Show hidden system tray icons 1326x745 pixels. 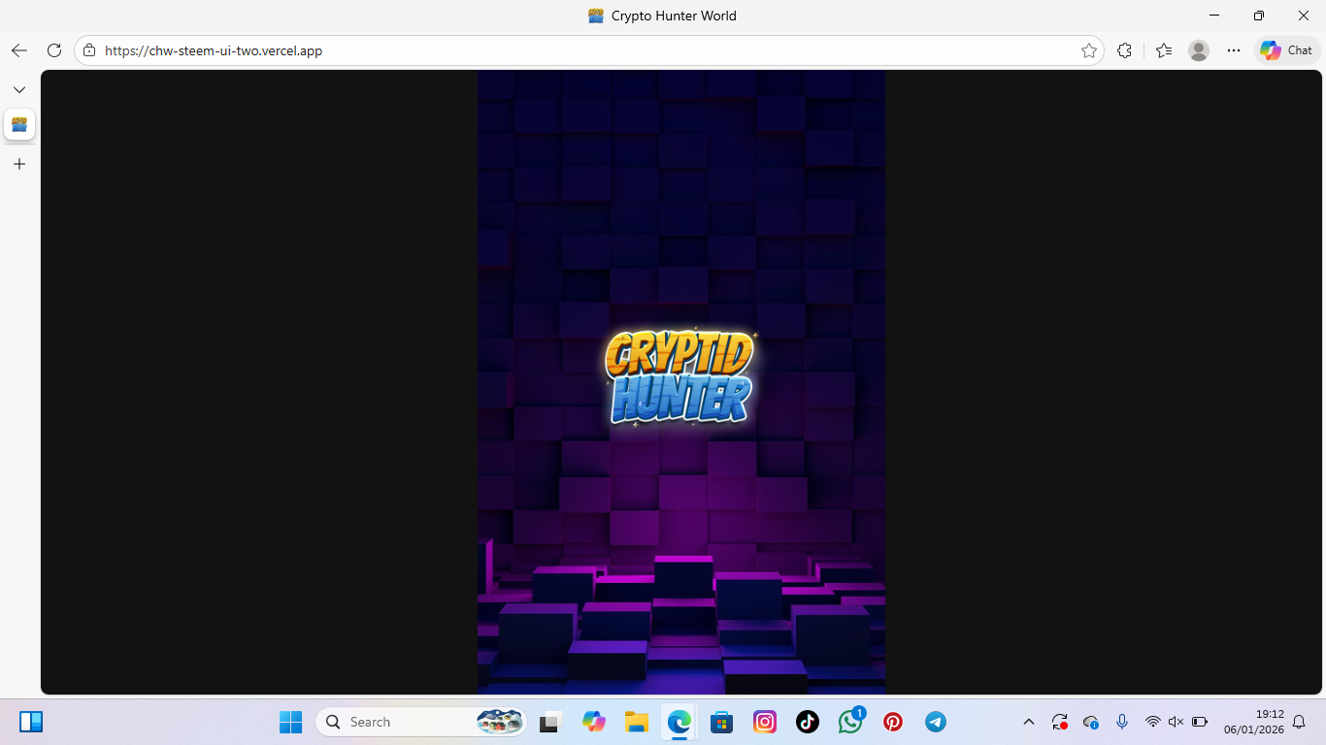click(1029, 722)
